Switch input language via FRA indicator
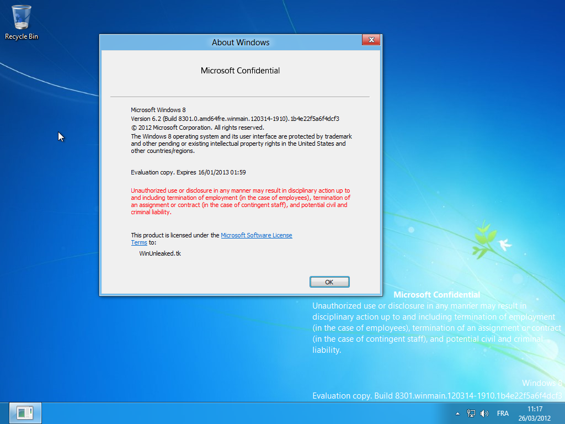The height and width of the screenshot is (424, 565). point(503,414)
